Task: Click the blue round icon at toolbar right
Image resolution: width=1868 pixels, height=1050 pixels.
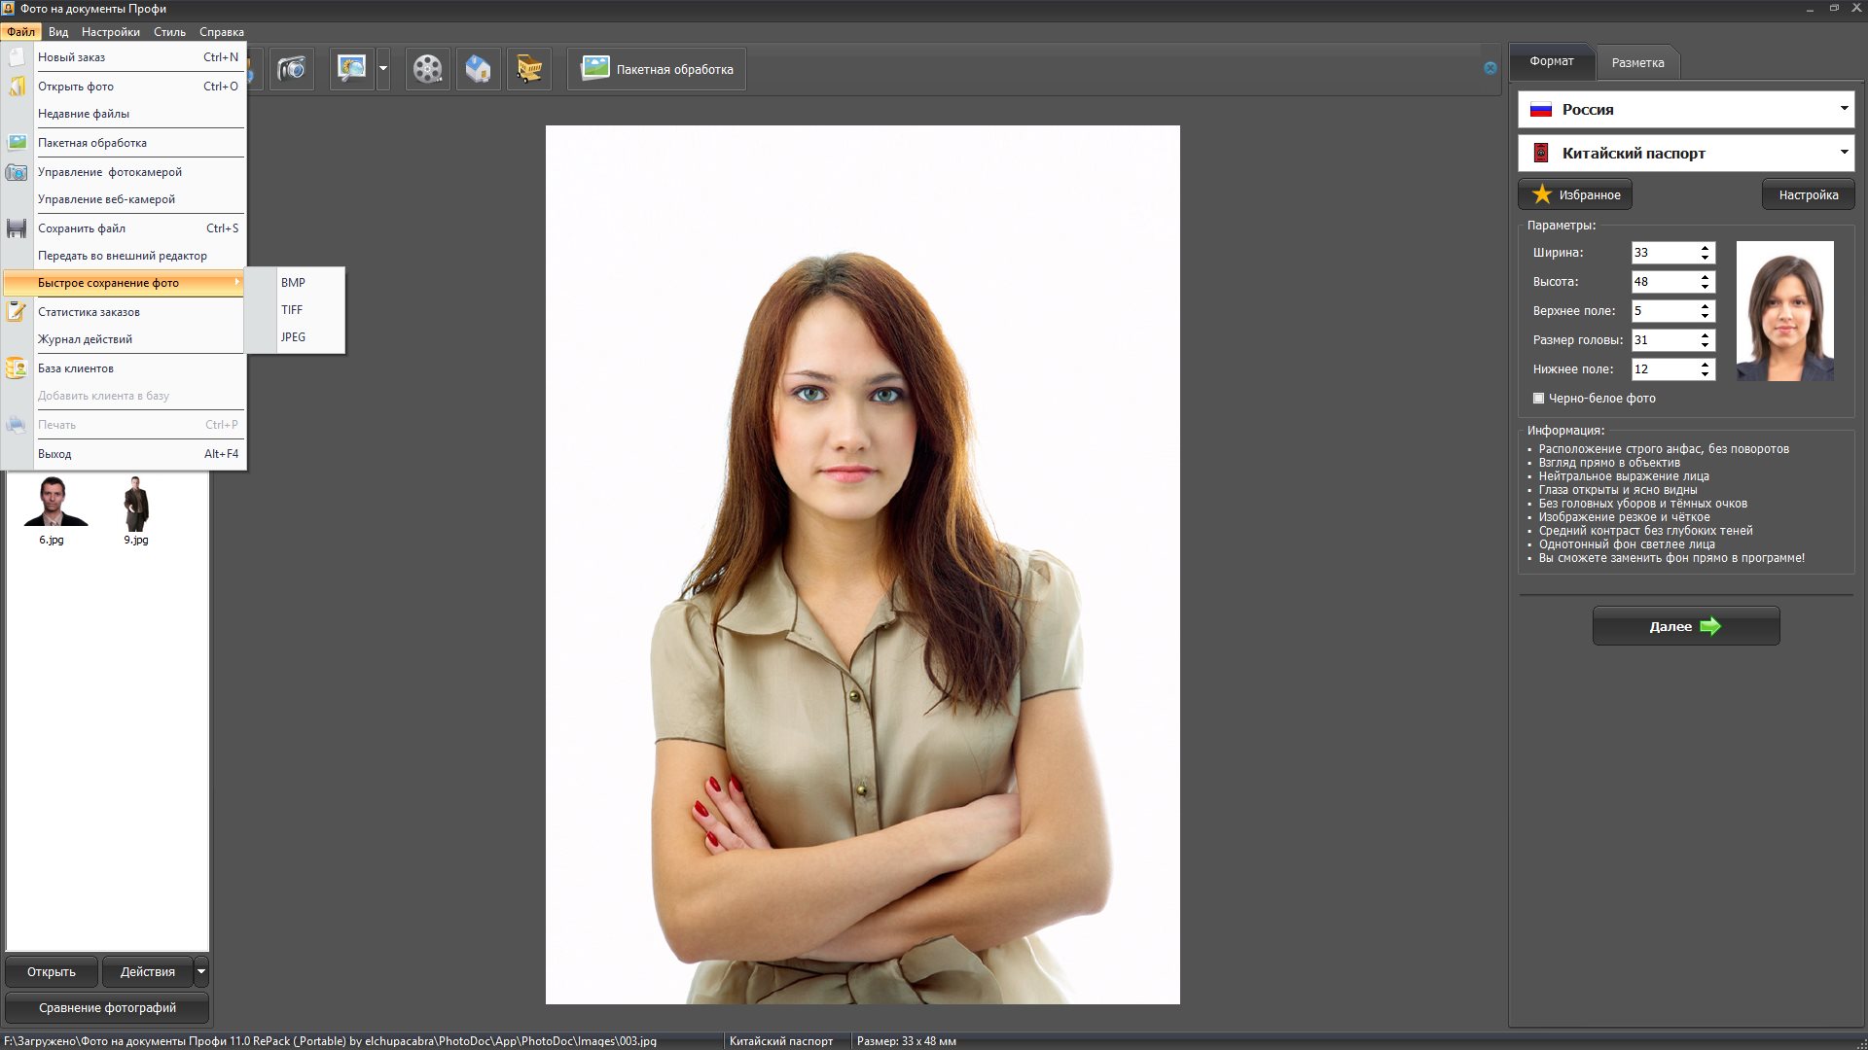Action: (1490, 68)
